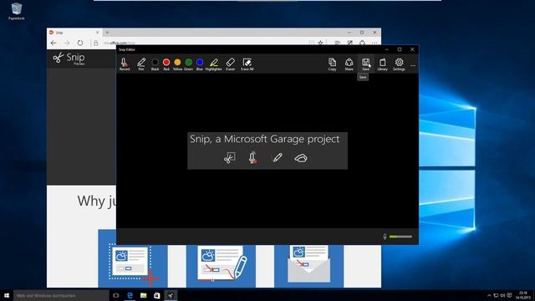This screenshot has height=301, width=535.
Task: Maximize the Snip Editor window
Action: [400, 49]
